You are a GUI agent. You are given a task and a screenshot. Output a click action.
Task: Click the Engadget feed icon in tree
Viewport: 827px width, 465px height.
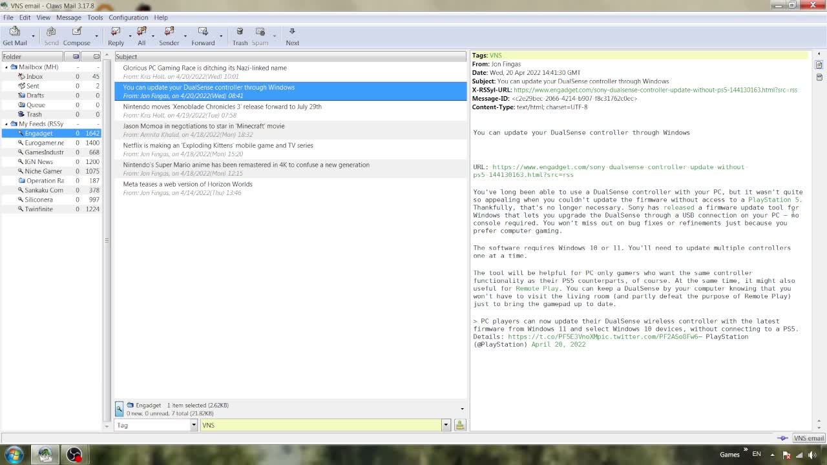coord(21,133)
